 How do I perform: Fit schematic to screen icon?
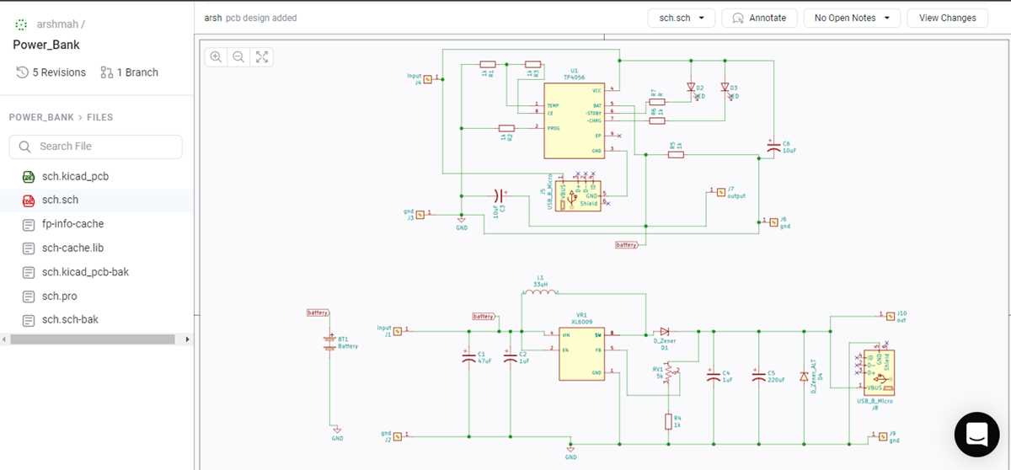pyautogui.click(x=262, y=56)
